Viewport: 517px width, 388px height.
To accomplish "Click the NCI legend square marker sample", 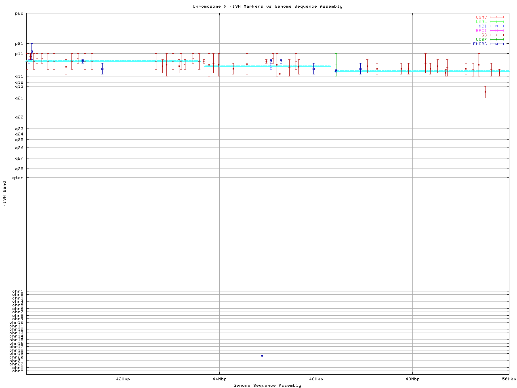I will tap(496, 26).
